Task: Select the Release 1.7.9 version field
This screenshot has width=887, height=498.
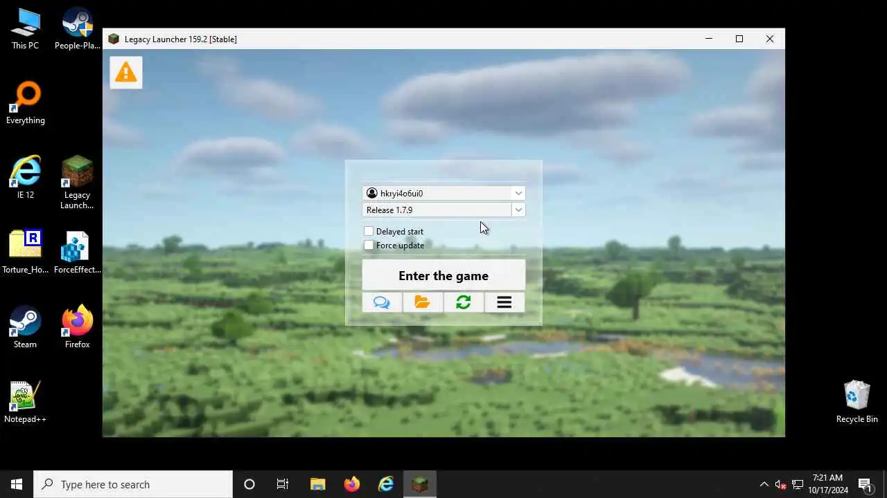Action: [443, 210]
